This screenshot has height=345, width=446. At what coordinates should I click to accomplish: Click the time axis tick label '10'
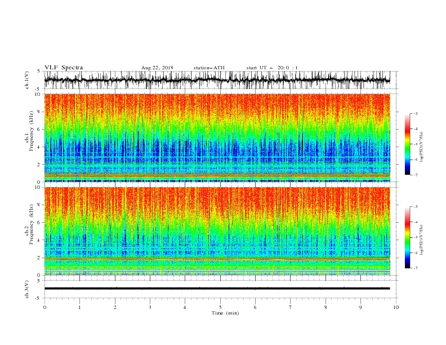[x=396, y=307]
